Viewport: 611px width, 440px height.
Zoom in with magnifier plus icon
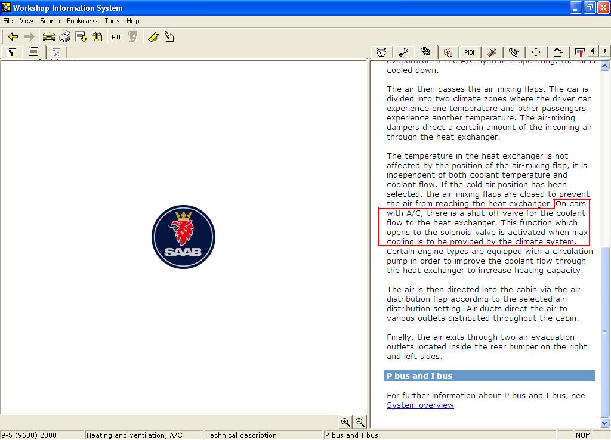(345, 422)
